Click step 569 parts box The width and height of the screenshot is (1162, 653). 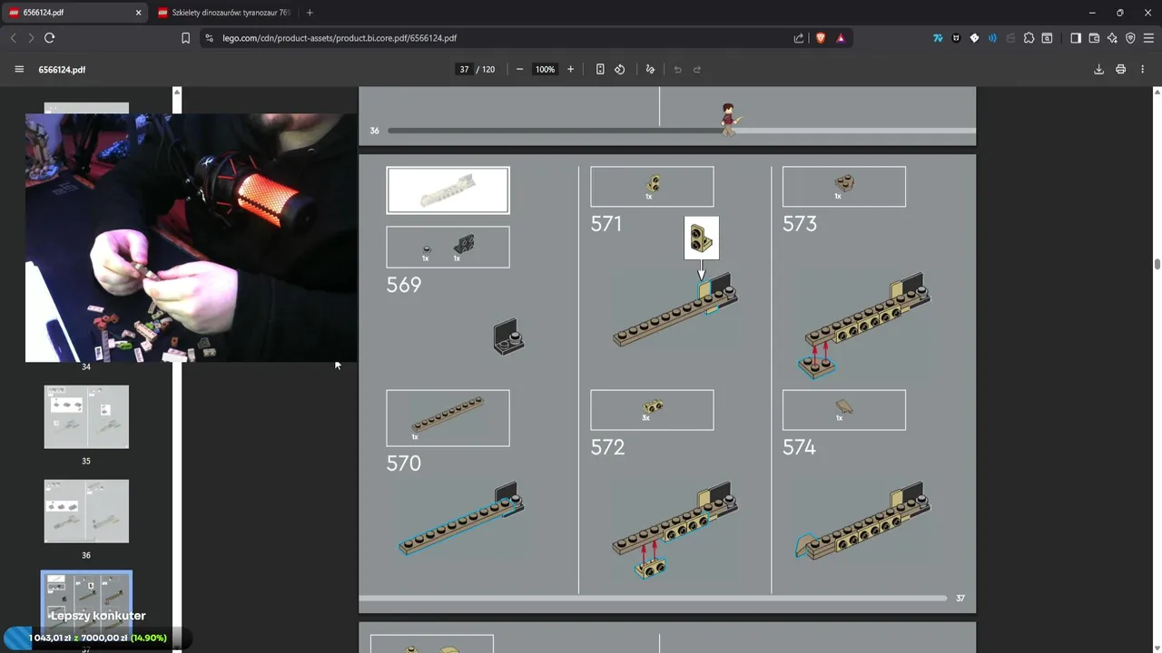pyautogui.click(x=448, y=247)
